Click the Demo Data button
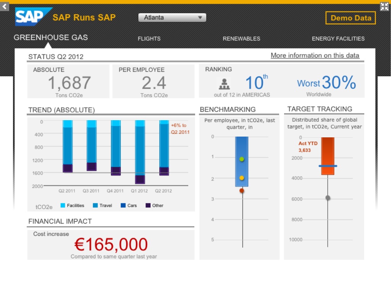Viewport: 391px width, 293px height. [x=351, y=18]
